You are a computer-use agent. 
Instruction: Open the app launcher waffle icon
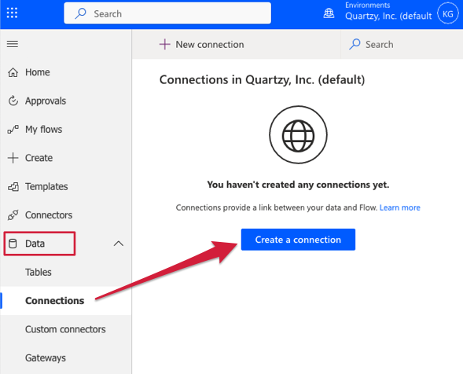[12, 13]
